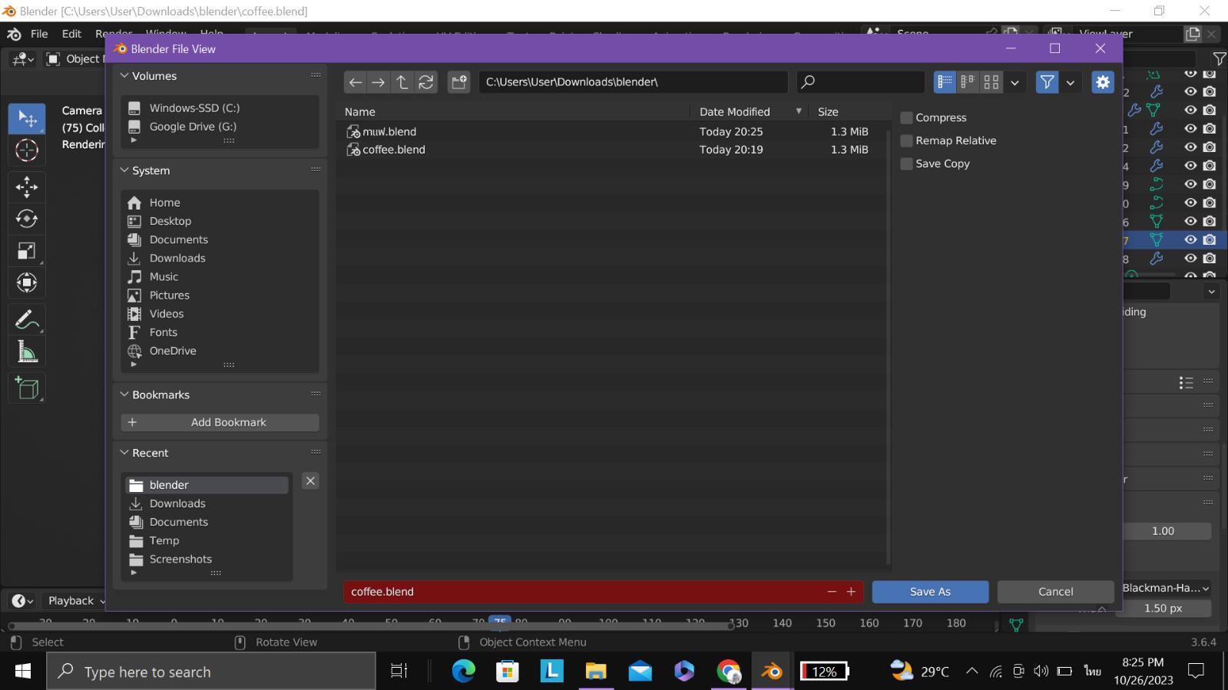The image size is (1228, 690).
Task: Collapse the System panel
Action: click(124, 170)
